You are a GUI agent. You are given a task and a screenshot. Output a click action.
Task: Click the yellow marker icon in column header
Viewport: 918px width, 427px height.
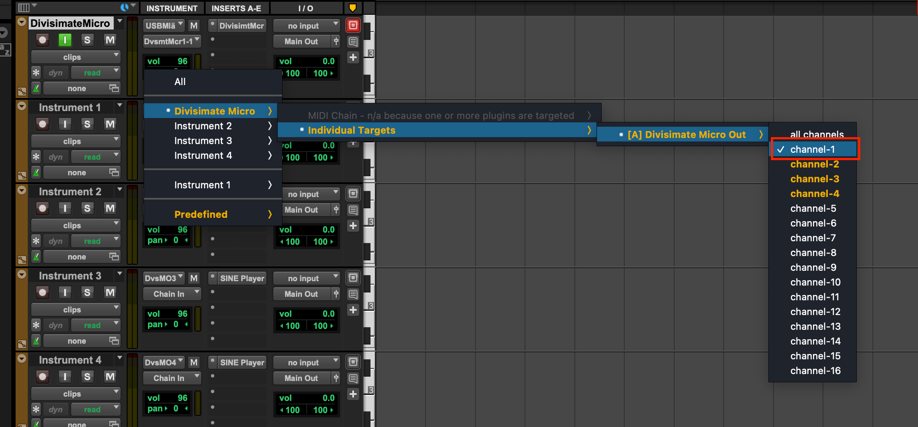(x=353, y=8)
